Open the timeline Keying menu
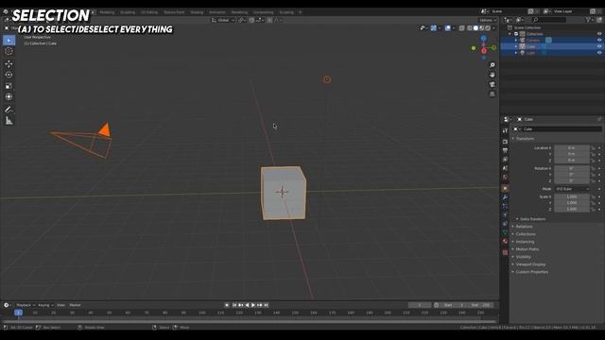 (45, 305)
